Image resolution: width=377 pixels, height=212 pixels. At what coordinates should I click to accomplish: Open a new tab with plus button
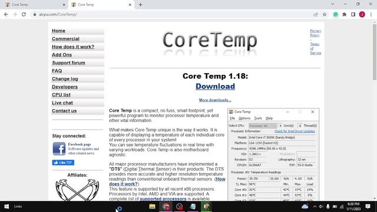140,5
